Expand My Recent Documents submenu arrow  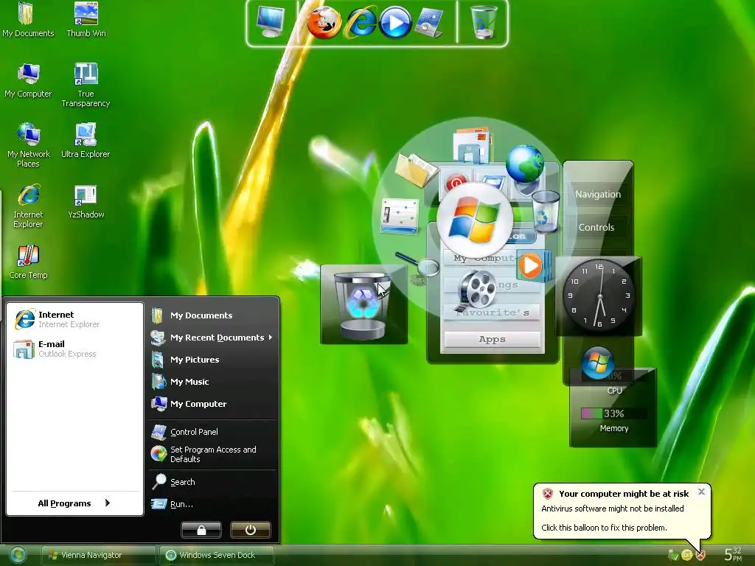point(270,338)
